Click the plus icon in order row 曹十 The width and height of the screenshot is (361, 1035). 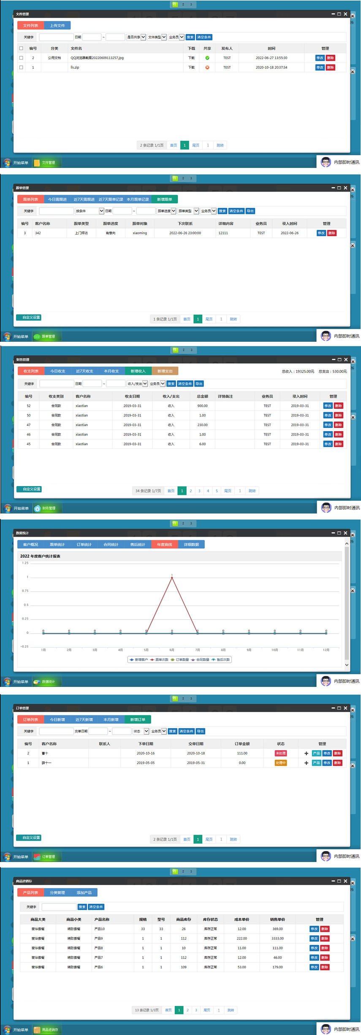306,754
